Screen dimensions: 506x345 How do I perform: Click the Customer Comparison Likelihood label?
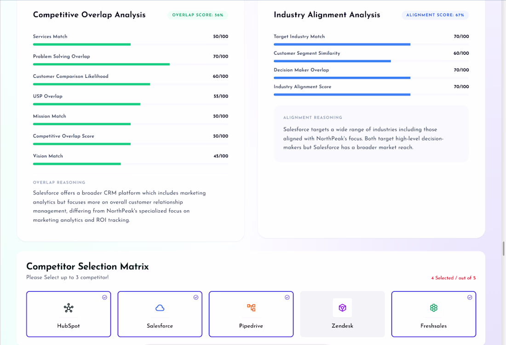[71, 76]
